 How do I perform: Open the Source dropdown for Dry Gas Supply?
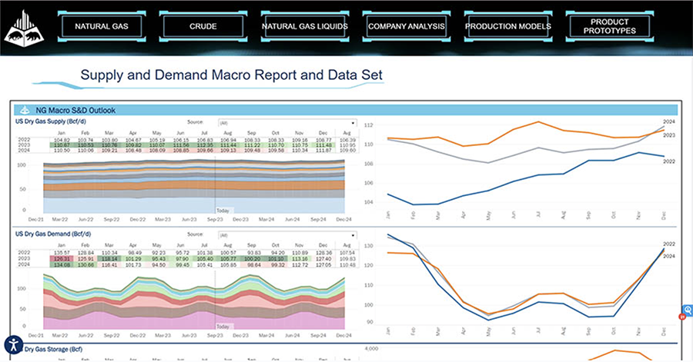287,123
